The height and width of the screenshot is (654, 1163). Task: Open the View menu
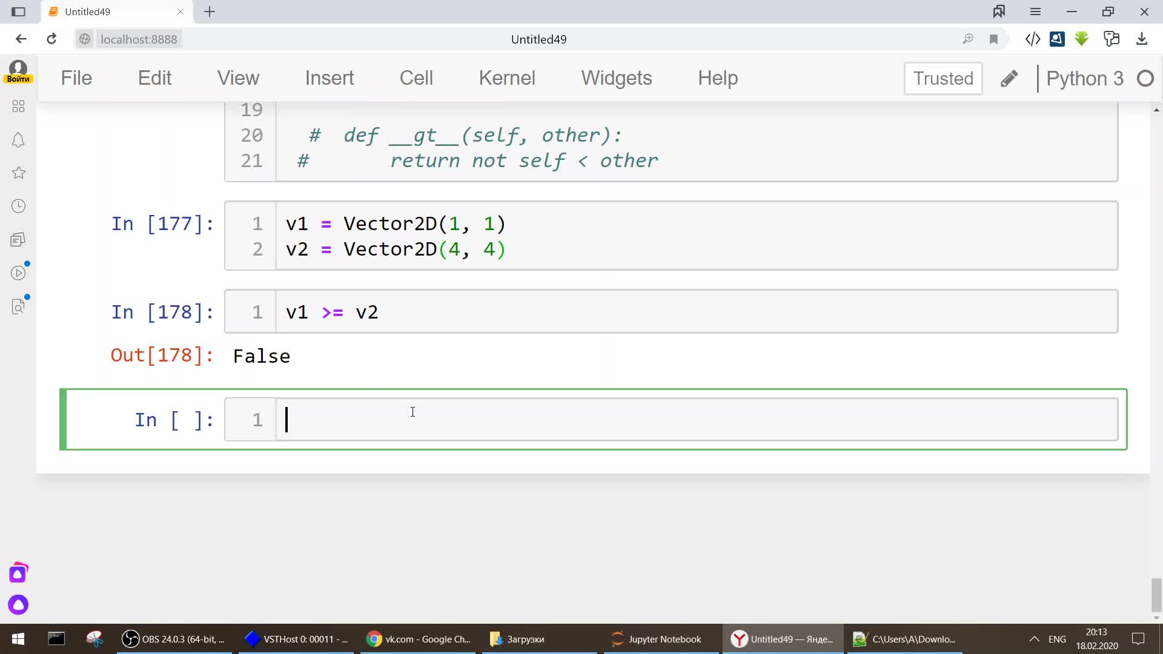[x=238, y=78]
